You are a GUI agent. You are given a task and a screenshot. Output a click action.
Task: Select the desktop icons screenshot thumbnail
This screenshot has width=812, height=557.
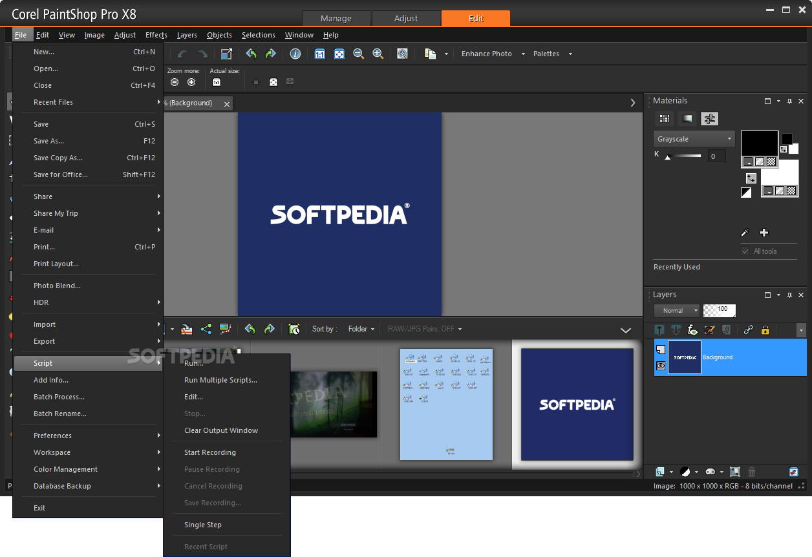click(x=446, y=405)
